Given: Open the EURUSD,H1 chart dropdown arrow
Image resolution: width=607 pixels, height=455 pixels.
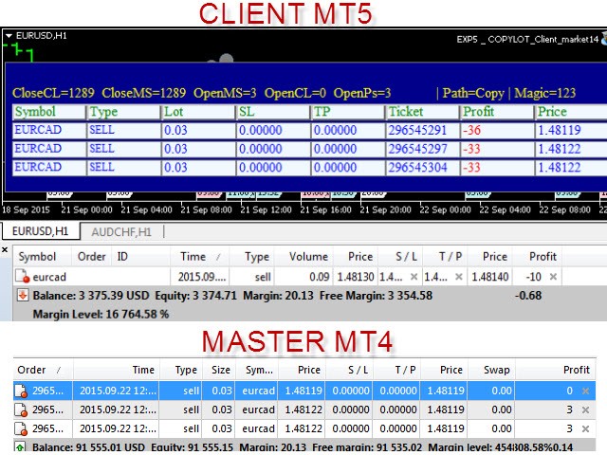Looking at the screenshot, I should 9,36.
